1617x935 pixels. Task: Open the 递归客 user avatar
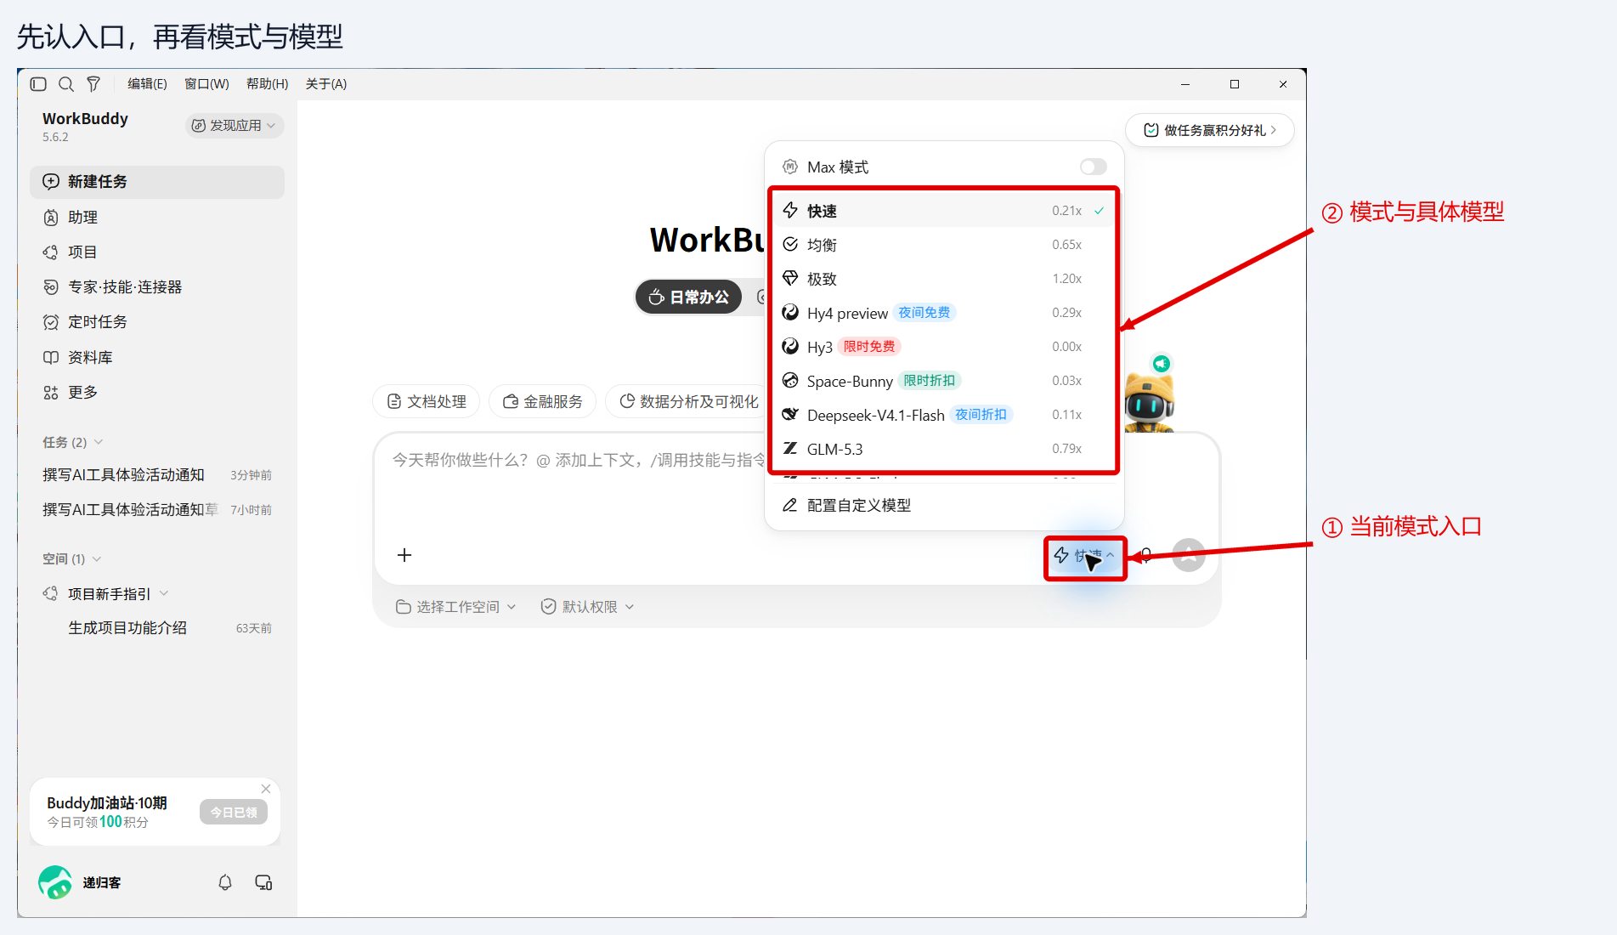coord(55,882)
